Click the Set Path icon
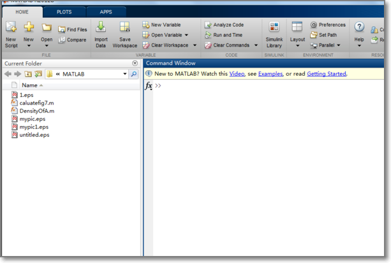The height and width of the screenshot is (263, 391). 314,35
